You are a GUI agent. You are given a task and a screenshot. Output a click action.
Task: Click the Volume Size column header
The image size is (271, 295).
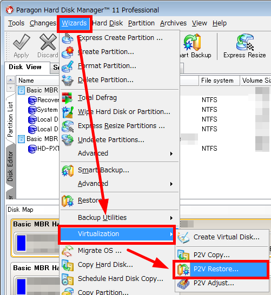(256, 81)
